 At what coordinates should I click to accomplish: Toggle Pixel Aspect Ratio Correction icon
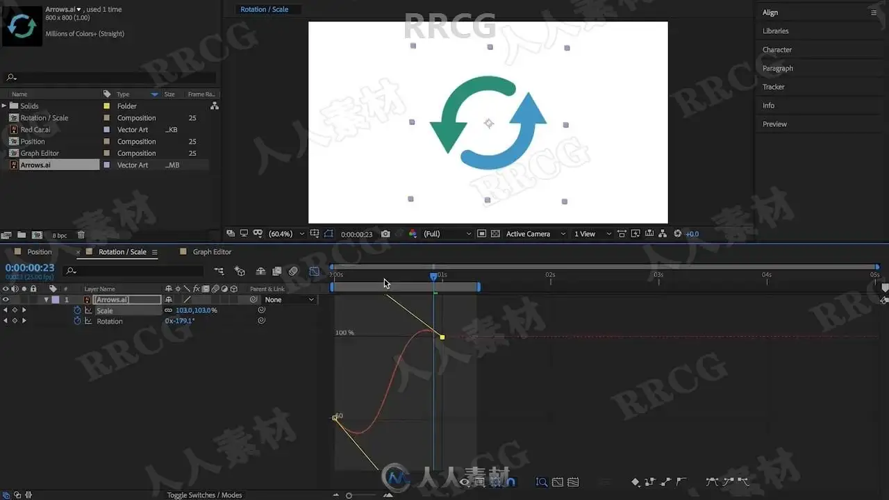[x=622, y=234]
